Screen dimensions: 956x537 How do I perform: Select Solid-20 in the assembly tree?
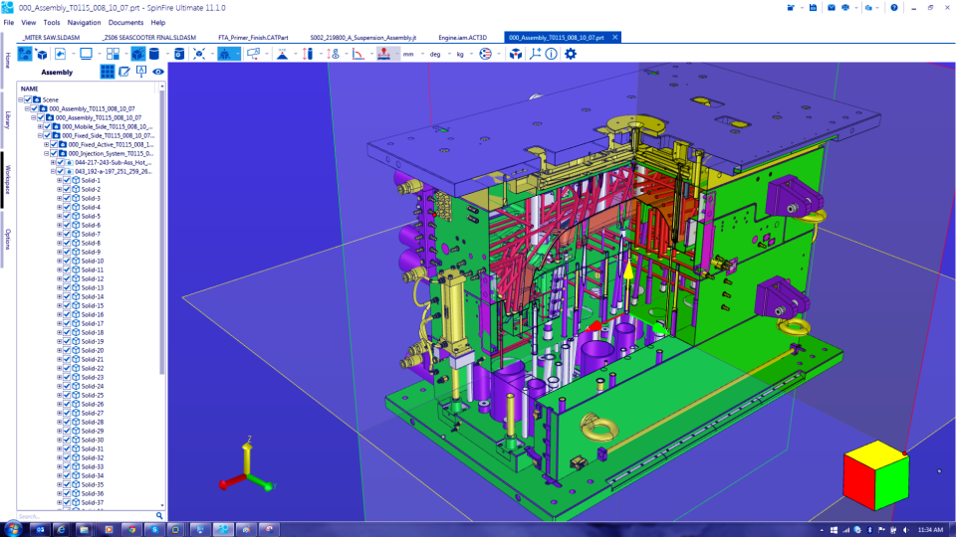pos(93,350)
